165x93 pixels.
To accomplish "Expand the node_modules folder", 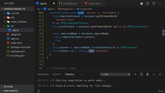I will [4, 22].
